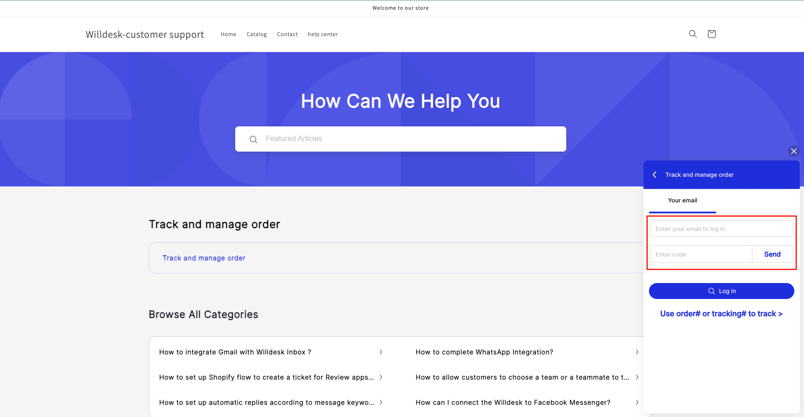This screenshot has width=804, height=417.
Task: Go back using the widget's back arrow
Action: click(654, 175)
